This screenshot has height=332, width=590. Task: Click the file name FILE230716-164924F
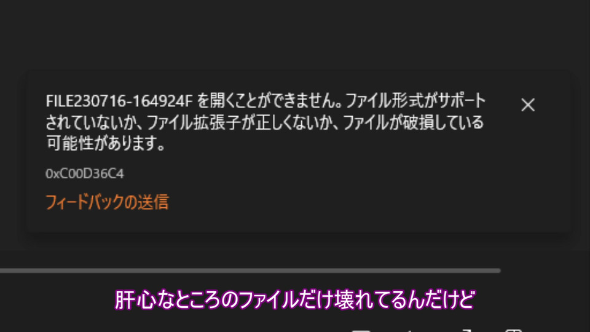tap(119, 101)
